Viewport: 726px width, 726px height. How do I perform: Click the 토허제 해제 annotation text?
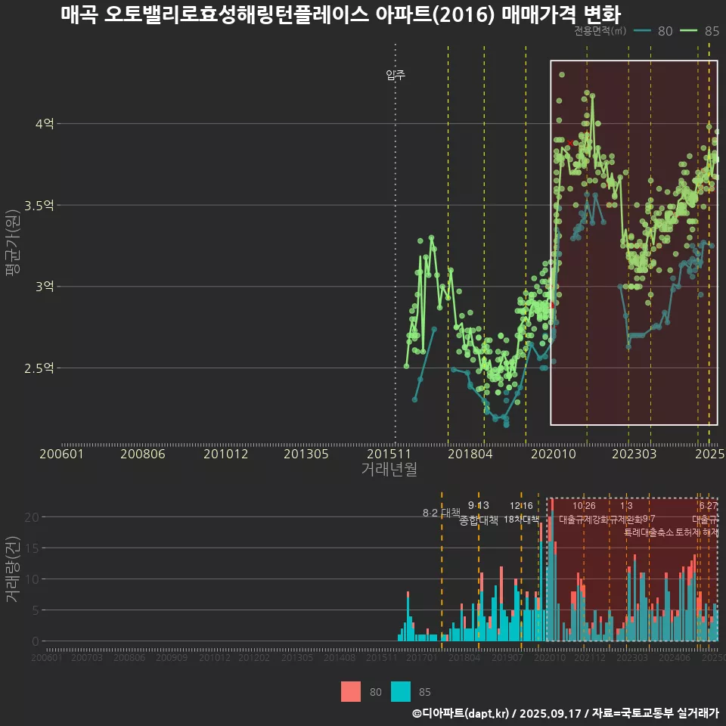coord(697,532)
